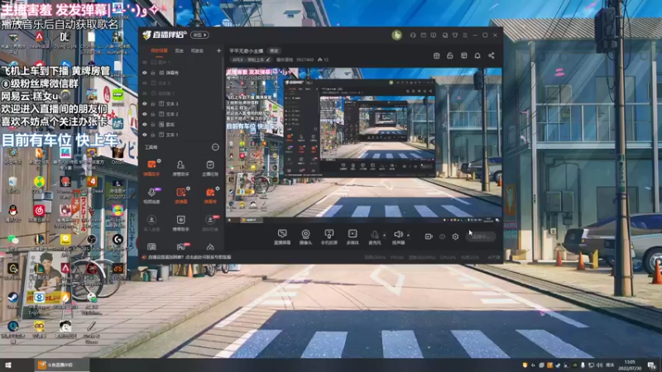Add 直播屏幕 screen capture source

pyautogui.click(x=282, y=236)
